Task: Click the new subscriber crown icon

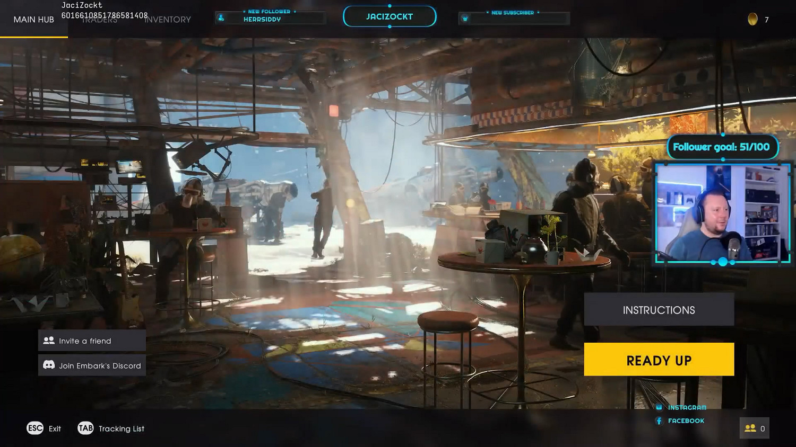Action: tap(465, 18)
